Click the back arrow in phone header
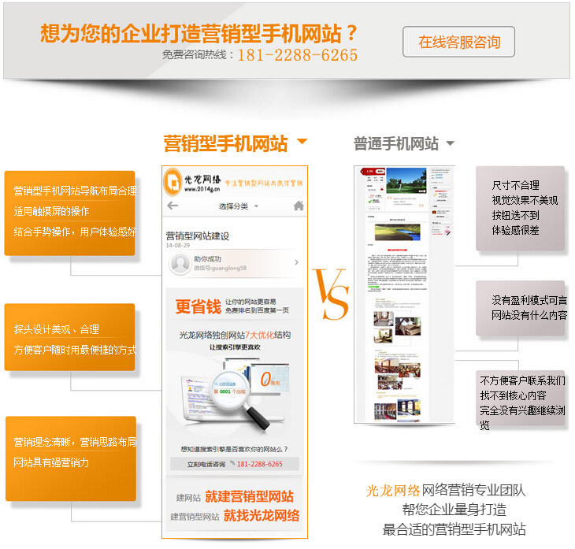Image resolution: width=575 pixels, height=549 pixels. (x=172, y=206)
